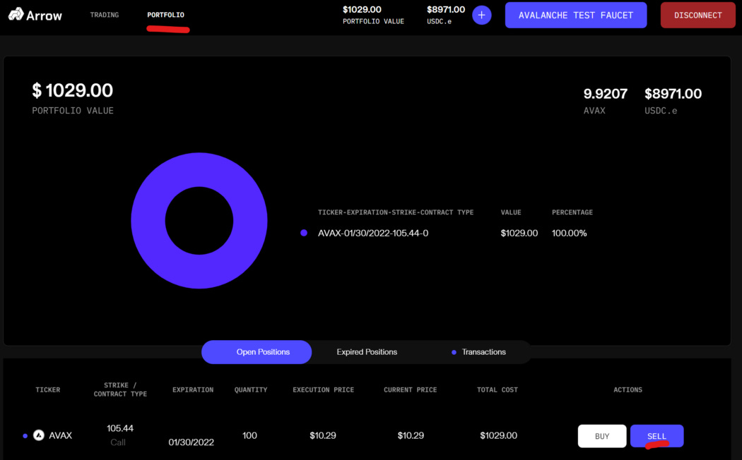Click the Value legend header

(x=511, y=212)
